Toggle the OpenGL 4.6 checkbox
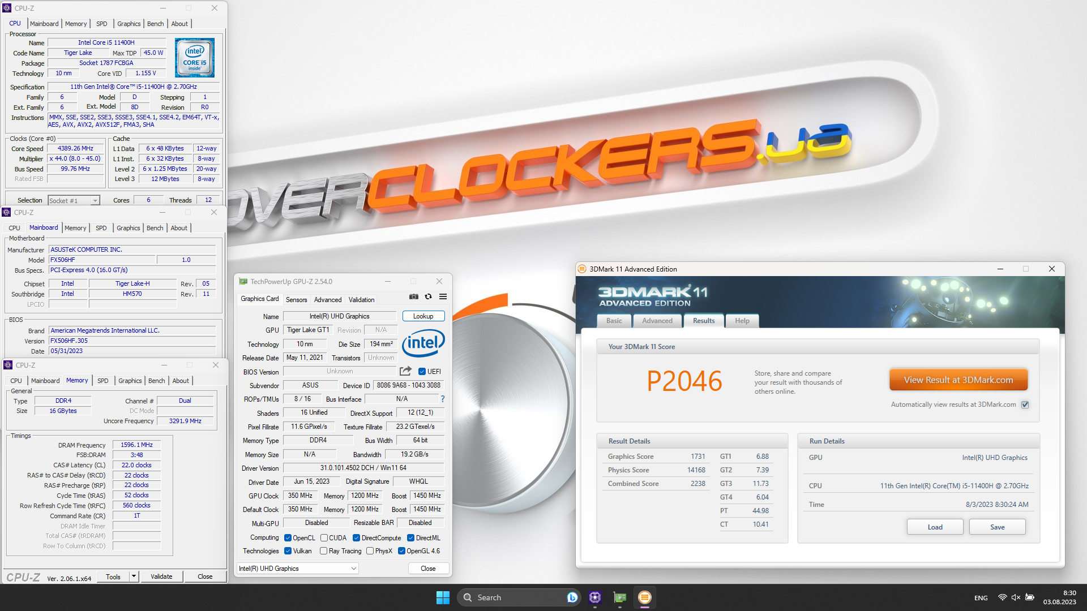This screenshot has width=1087, height=611. pos(401,551)
